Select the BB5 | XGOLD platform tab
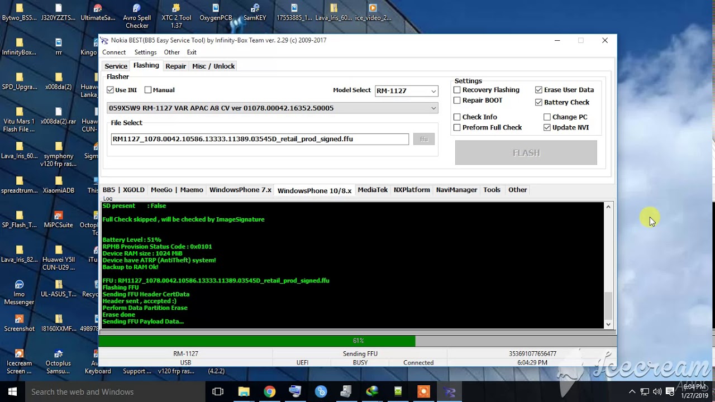The image size is (715, 402). click(123, 190)
